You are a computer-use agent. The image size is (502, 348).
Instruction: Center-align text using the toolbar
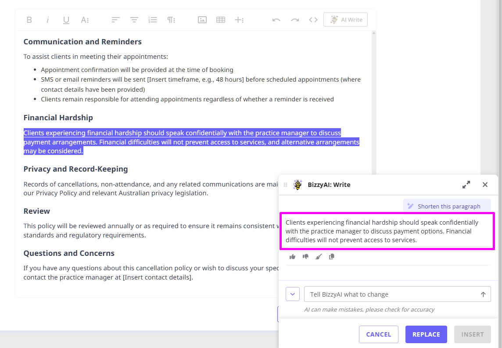click(134, 20)
